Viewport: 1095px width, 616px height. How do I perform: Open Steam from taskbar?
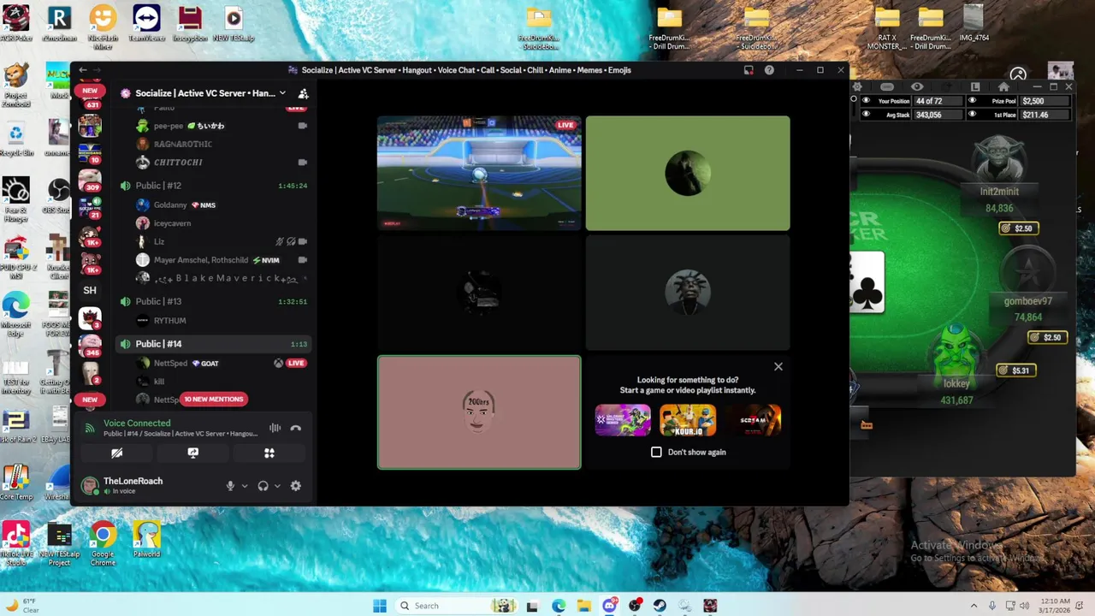coord(660,606)
